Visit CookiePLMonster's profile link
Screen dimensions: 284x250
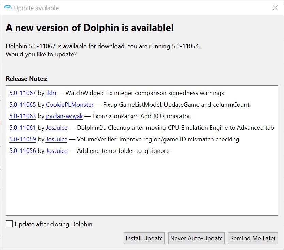pos(69,105)
